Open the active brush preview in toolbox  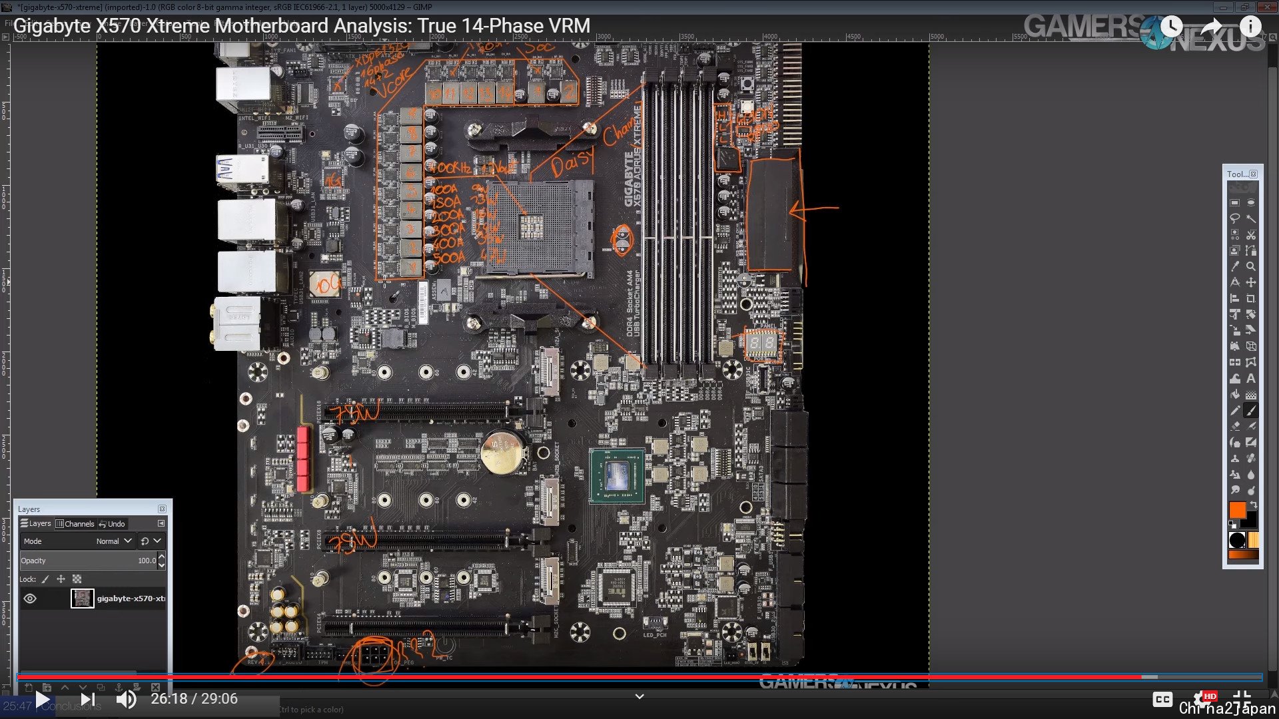pos(1237,540)
